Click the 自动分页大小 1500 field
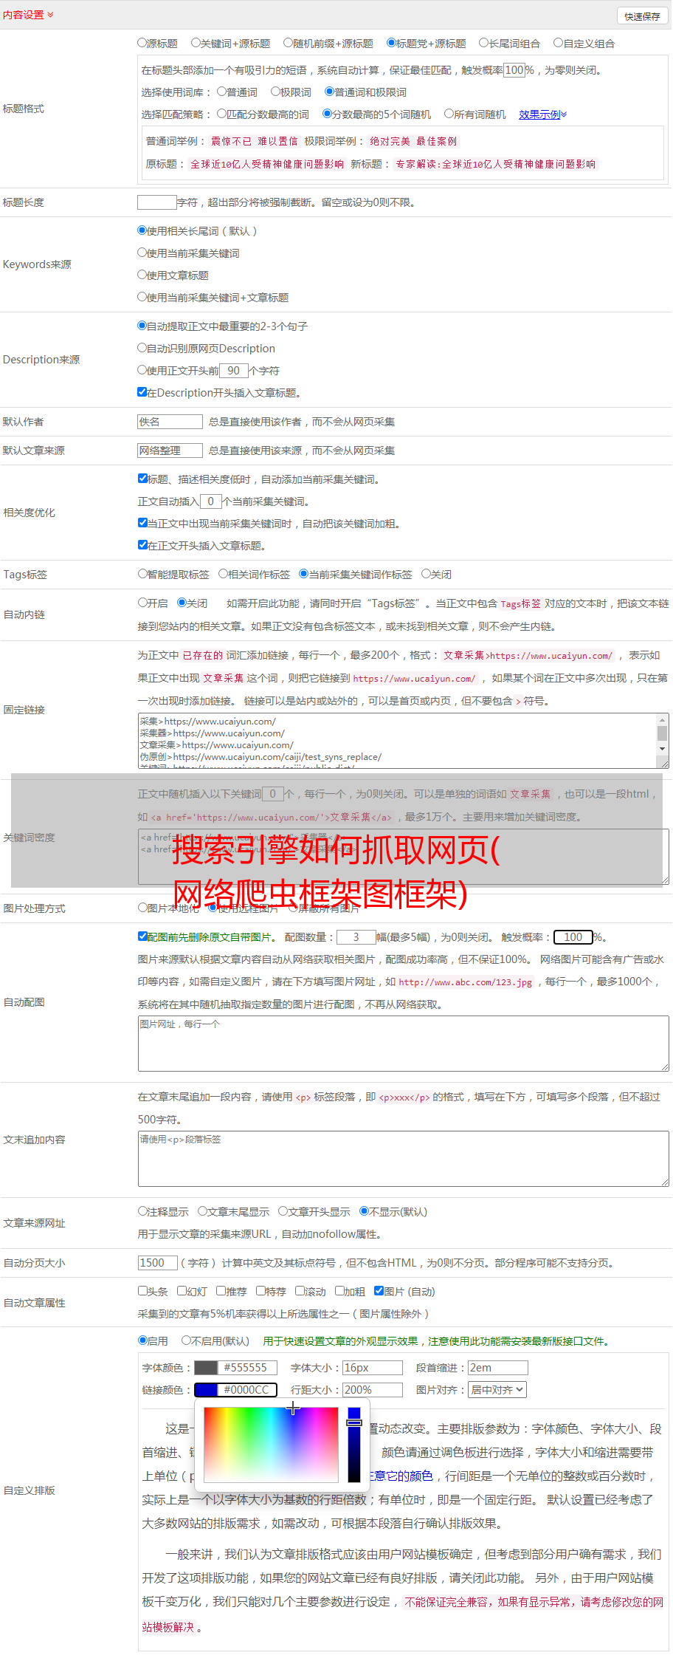 click(158, 1263)
